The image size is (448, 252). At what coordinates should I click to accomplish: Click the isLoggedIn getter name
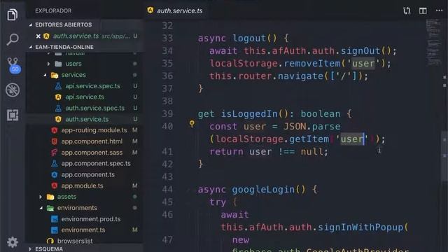249,113
